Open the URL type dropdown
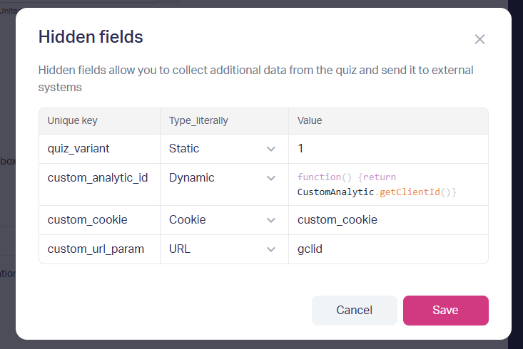Image resolution: width=523 pixels, height=349 pixels. point(223,249)
